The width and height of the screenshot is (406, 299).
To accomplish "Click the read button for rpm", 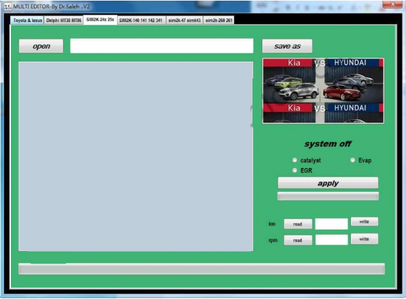I will (297, 240).
